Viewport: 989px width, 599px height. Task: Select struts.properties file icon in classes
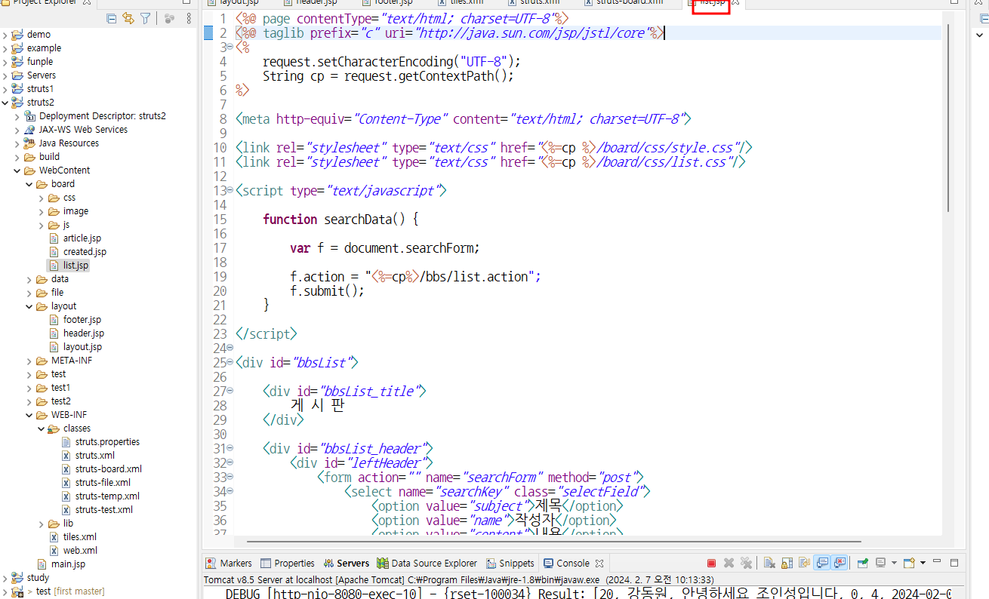tap(66, 442)
